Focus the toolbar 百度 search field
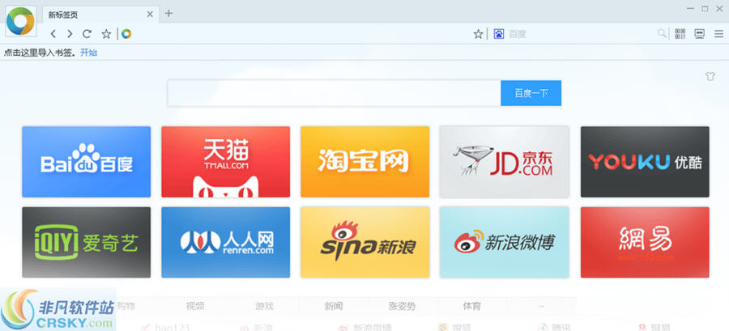This screenshot has height=331, width=729. point(581,34)
